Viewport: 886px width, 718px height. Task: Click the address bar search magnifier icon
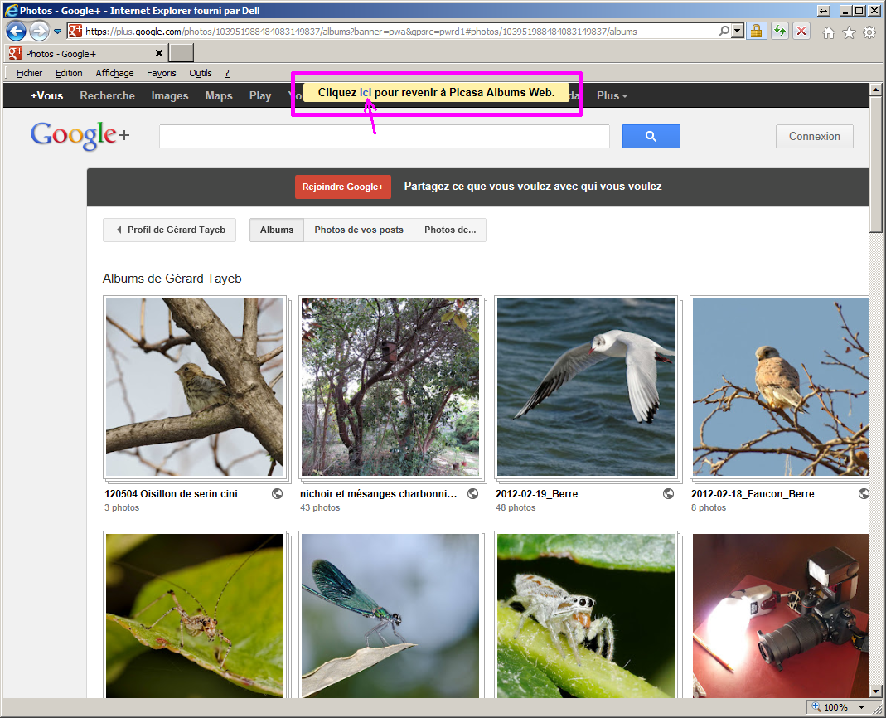[724, 32]
